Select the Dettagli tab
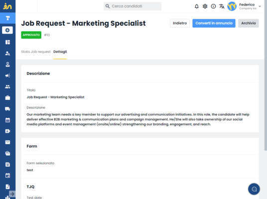This screenshot has height=199, width=267. [x=60, y=52]
